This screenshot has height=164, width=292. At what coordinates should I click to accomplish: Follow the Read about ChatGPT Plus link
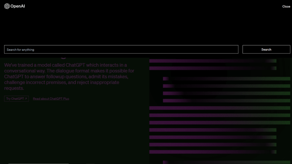pyautogui.click(x=51, y=99)
